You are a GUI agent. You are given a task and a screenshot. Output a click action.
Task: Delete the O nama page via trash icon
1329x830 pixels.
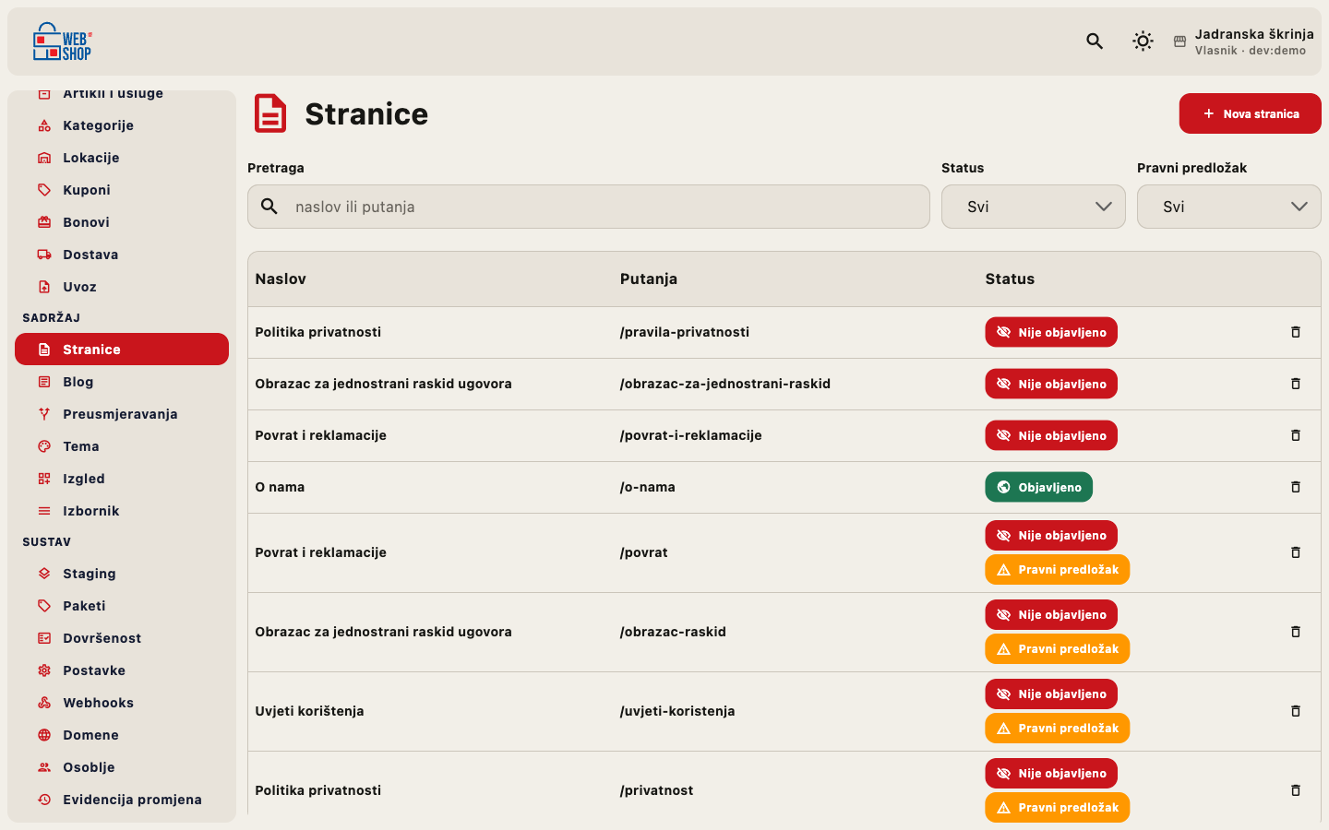(x=1296, y=487)
